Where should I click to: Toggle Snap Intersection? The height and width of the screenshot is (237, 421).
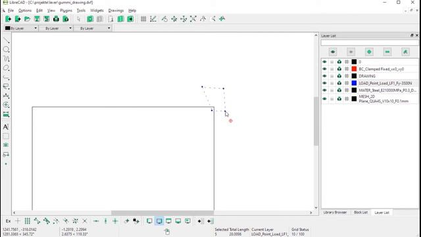click(85, 221)
